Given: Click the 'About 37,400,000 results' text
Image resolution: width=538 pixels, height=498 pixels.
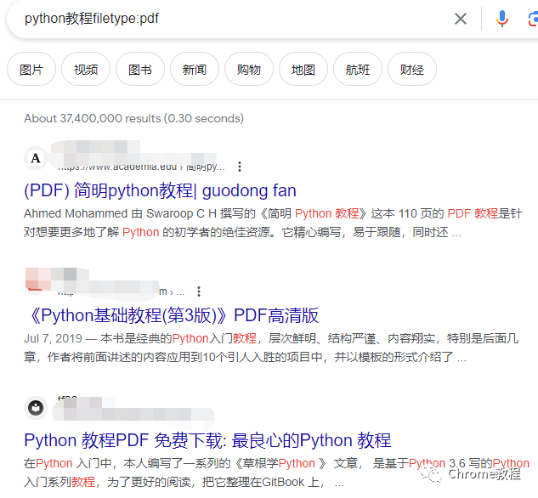Looking at the screenshot, I should point(133,118).
